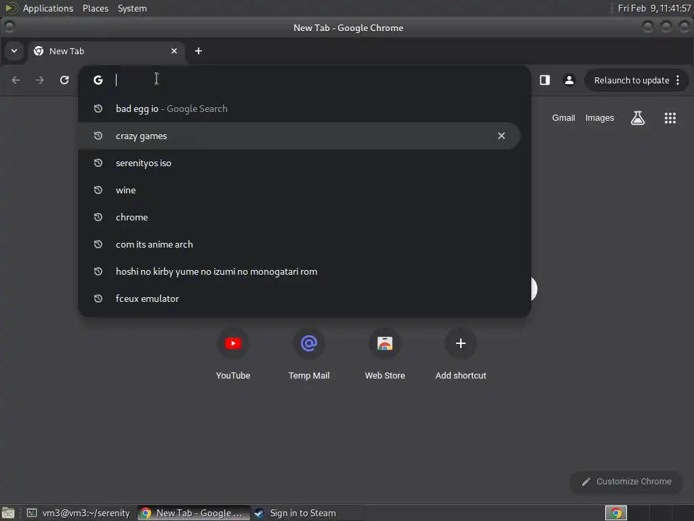This screenshot has height=521, width=694.
Task: Select com its anime arch suggestion
Action: click(299, 244)
